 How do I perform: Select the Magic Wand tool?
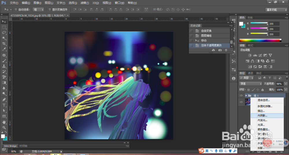click(x=4, y=38)
